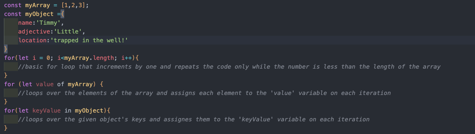
Task: Click the 'basic for loop' comment line
Action: pos(229,67)
